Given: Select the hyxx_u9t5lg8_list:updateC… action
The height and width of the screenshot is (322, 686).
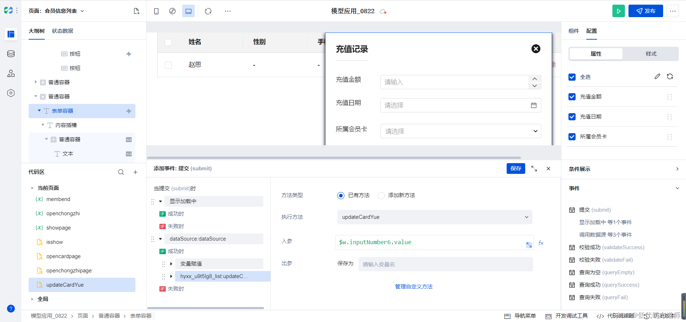Looking at the screenshot, I should pyautogui.click(x=223, y=276).
